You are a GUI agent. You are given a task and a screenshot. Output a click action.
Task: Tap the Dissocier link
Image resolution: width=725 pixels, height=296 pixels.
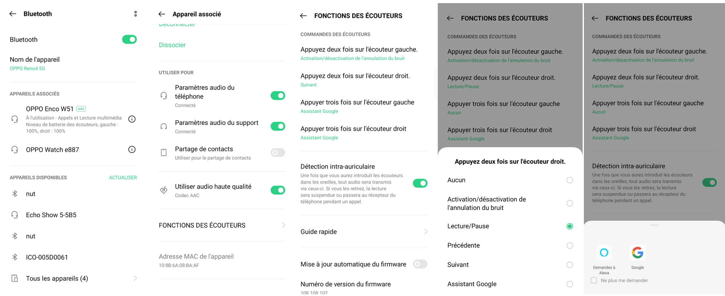click(172, 45)
